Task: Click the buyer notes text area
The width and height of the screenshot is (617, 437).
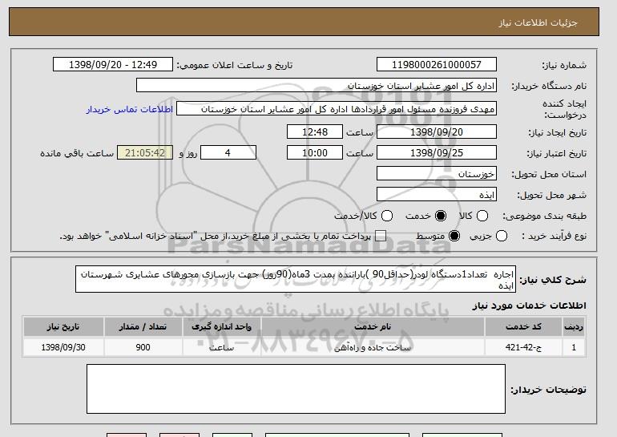Action: point(296,389)
